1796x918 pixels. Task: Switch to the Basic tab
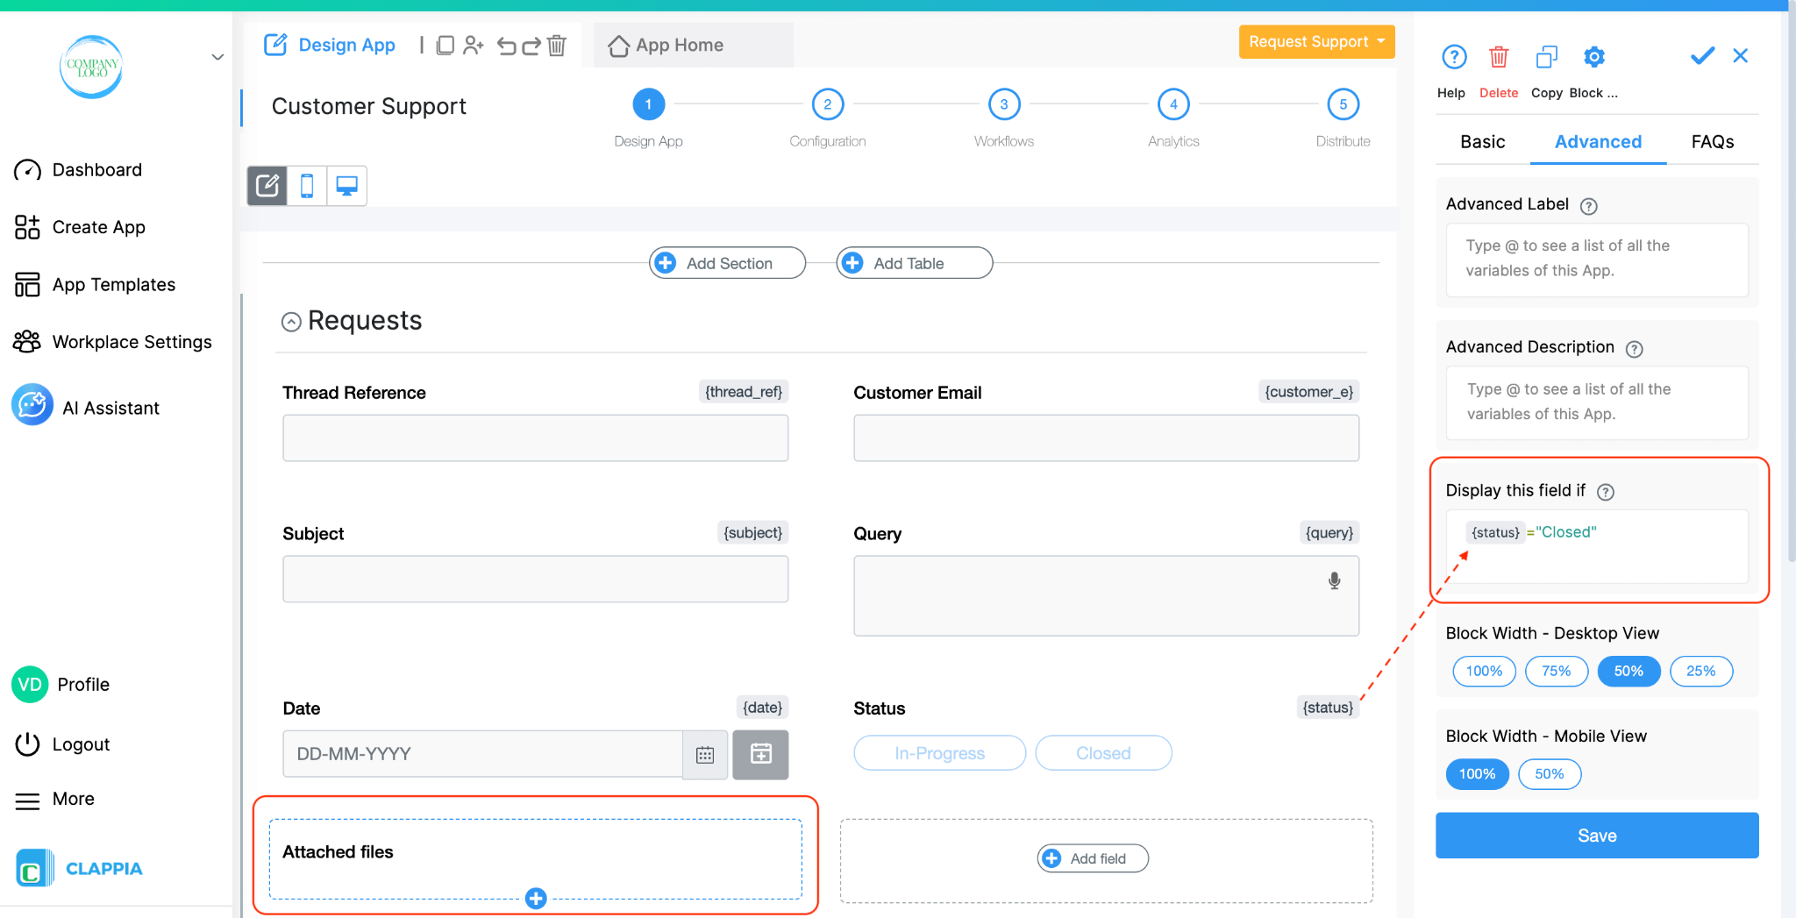pyautogui.click(x=1483, y=142)
